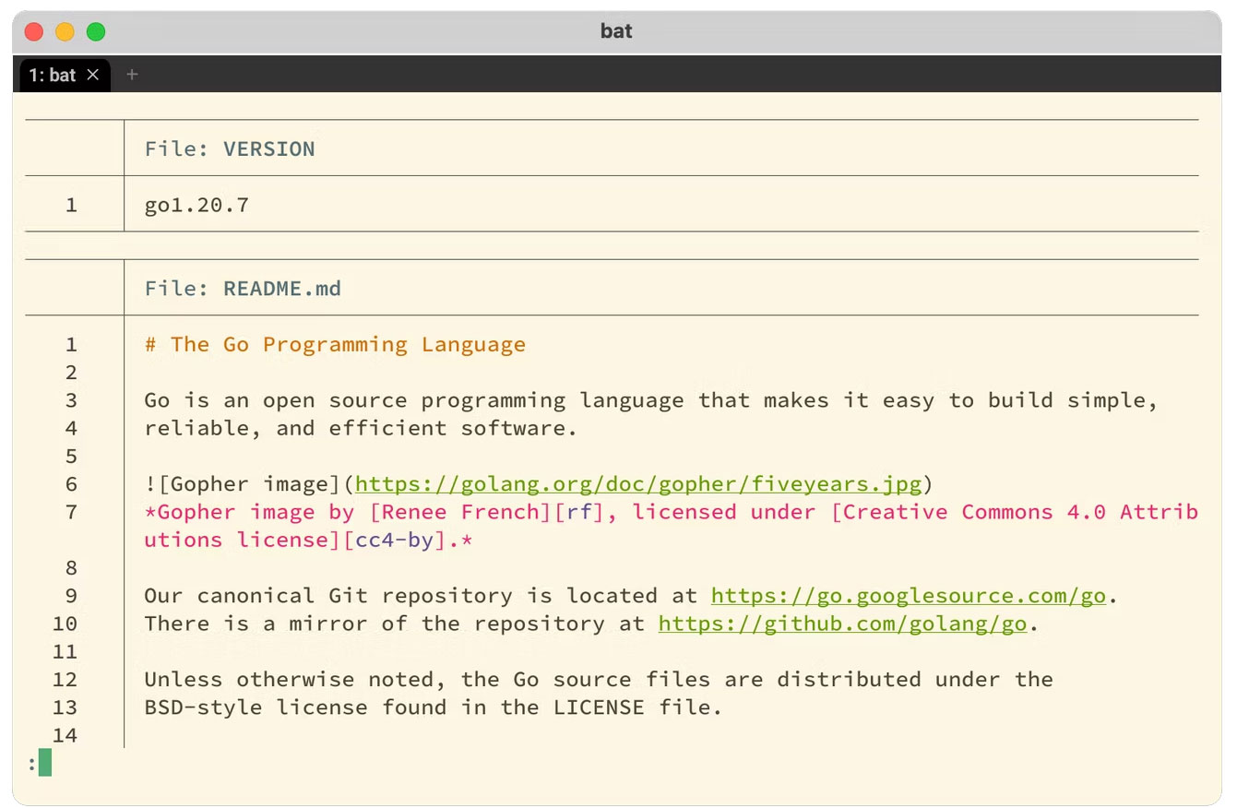Screen dimensions: 1237x808
Task: Click README line number 10
Action: (x=65, y=624)
